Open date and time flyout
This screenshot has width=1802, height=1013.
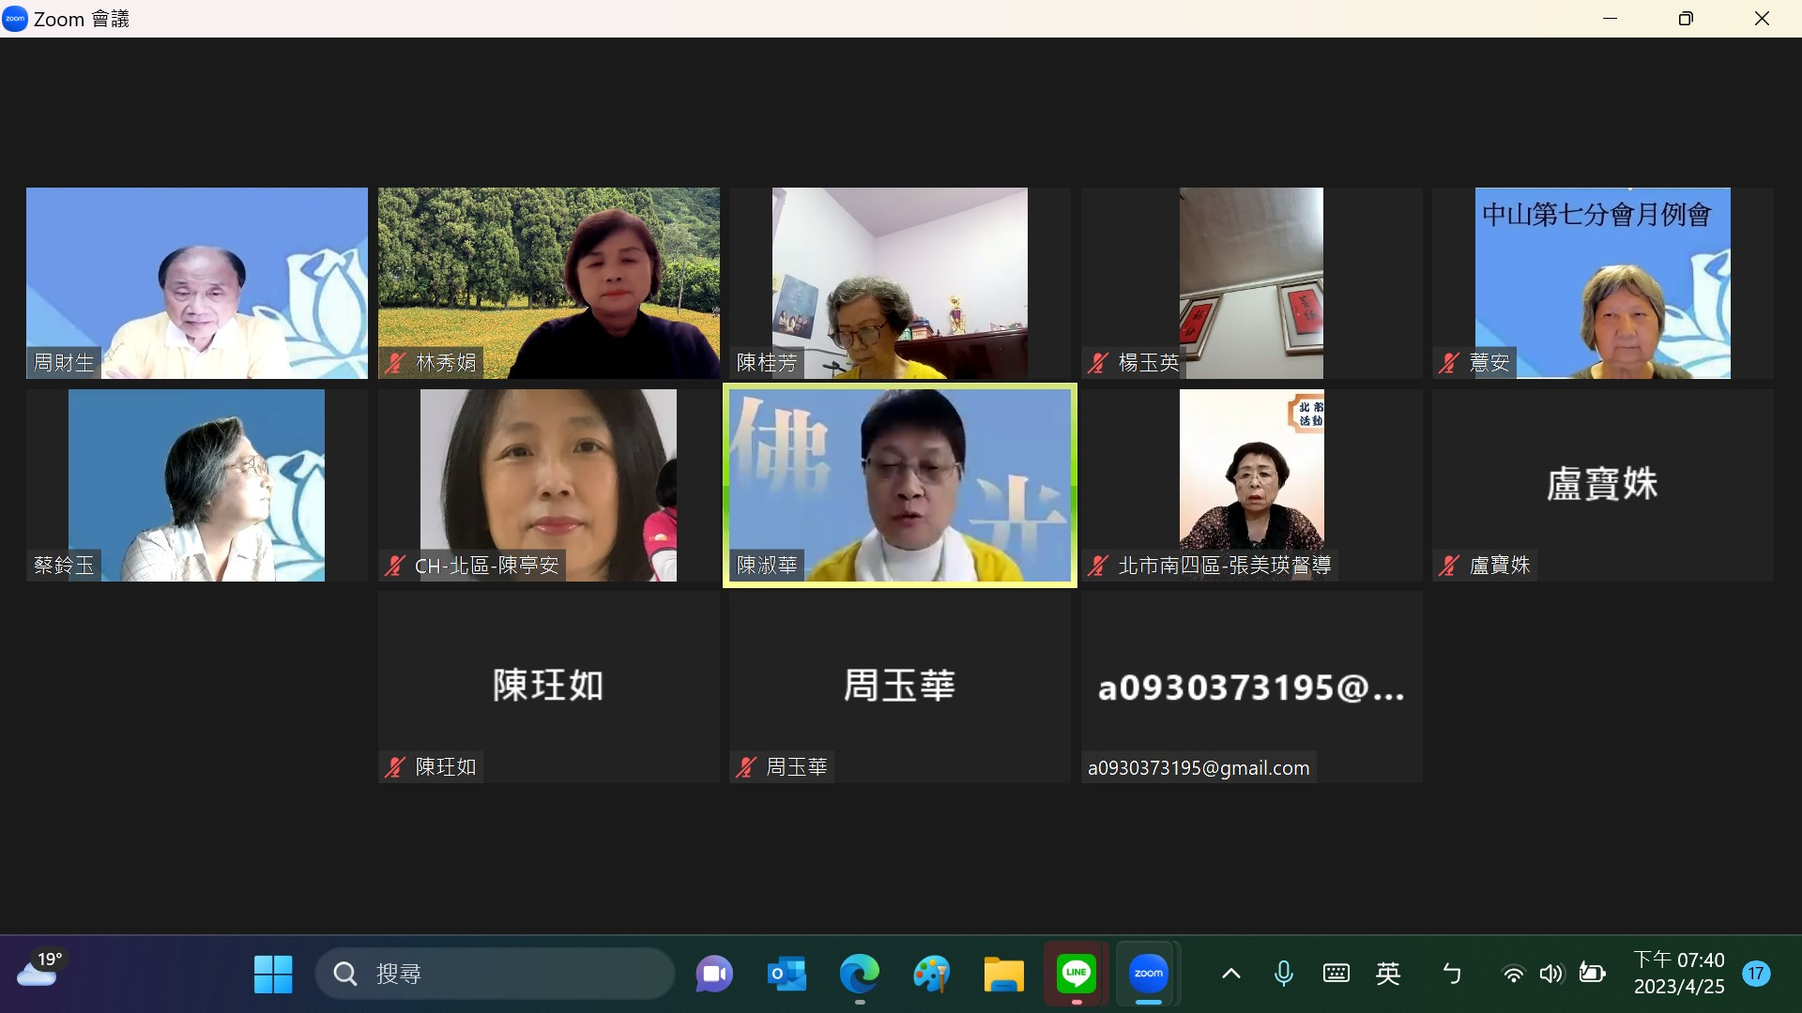[1678, 974]
